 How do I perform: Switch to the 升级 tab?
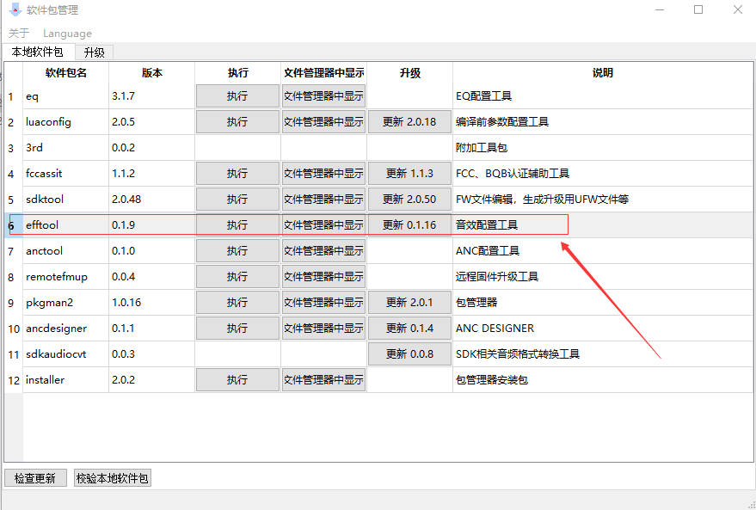click(x=94, y=52)
